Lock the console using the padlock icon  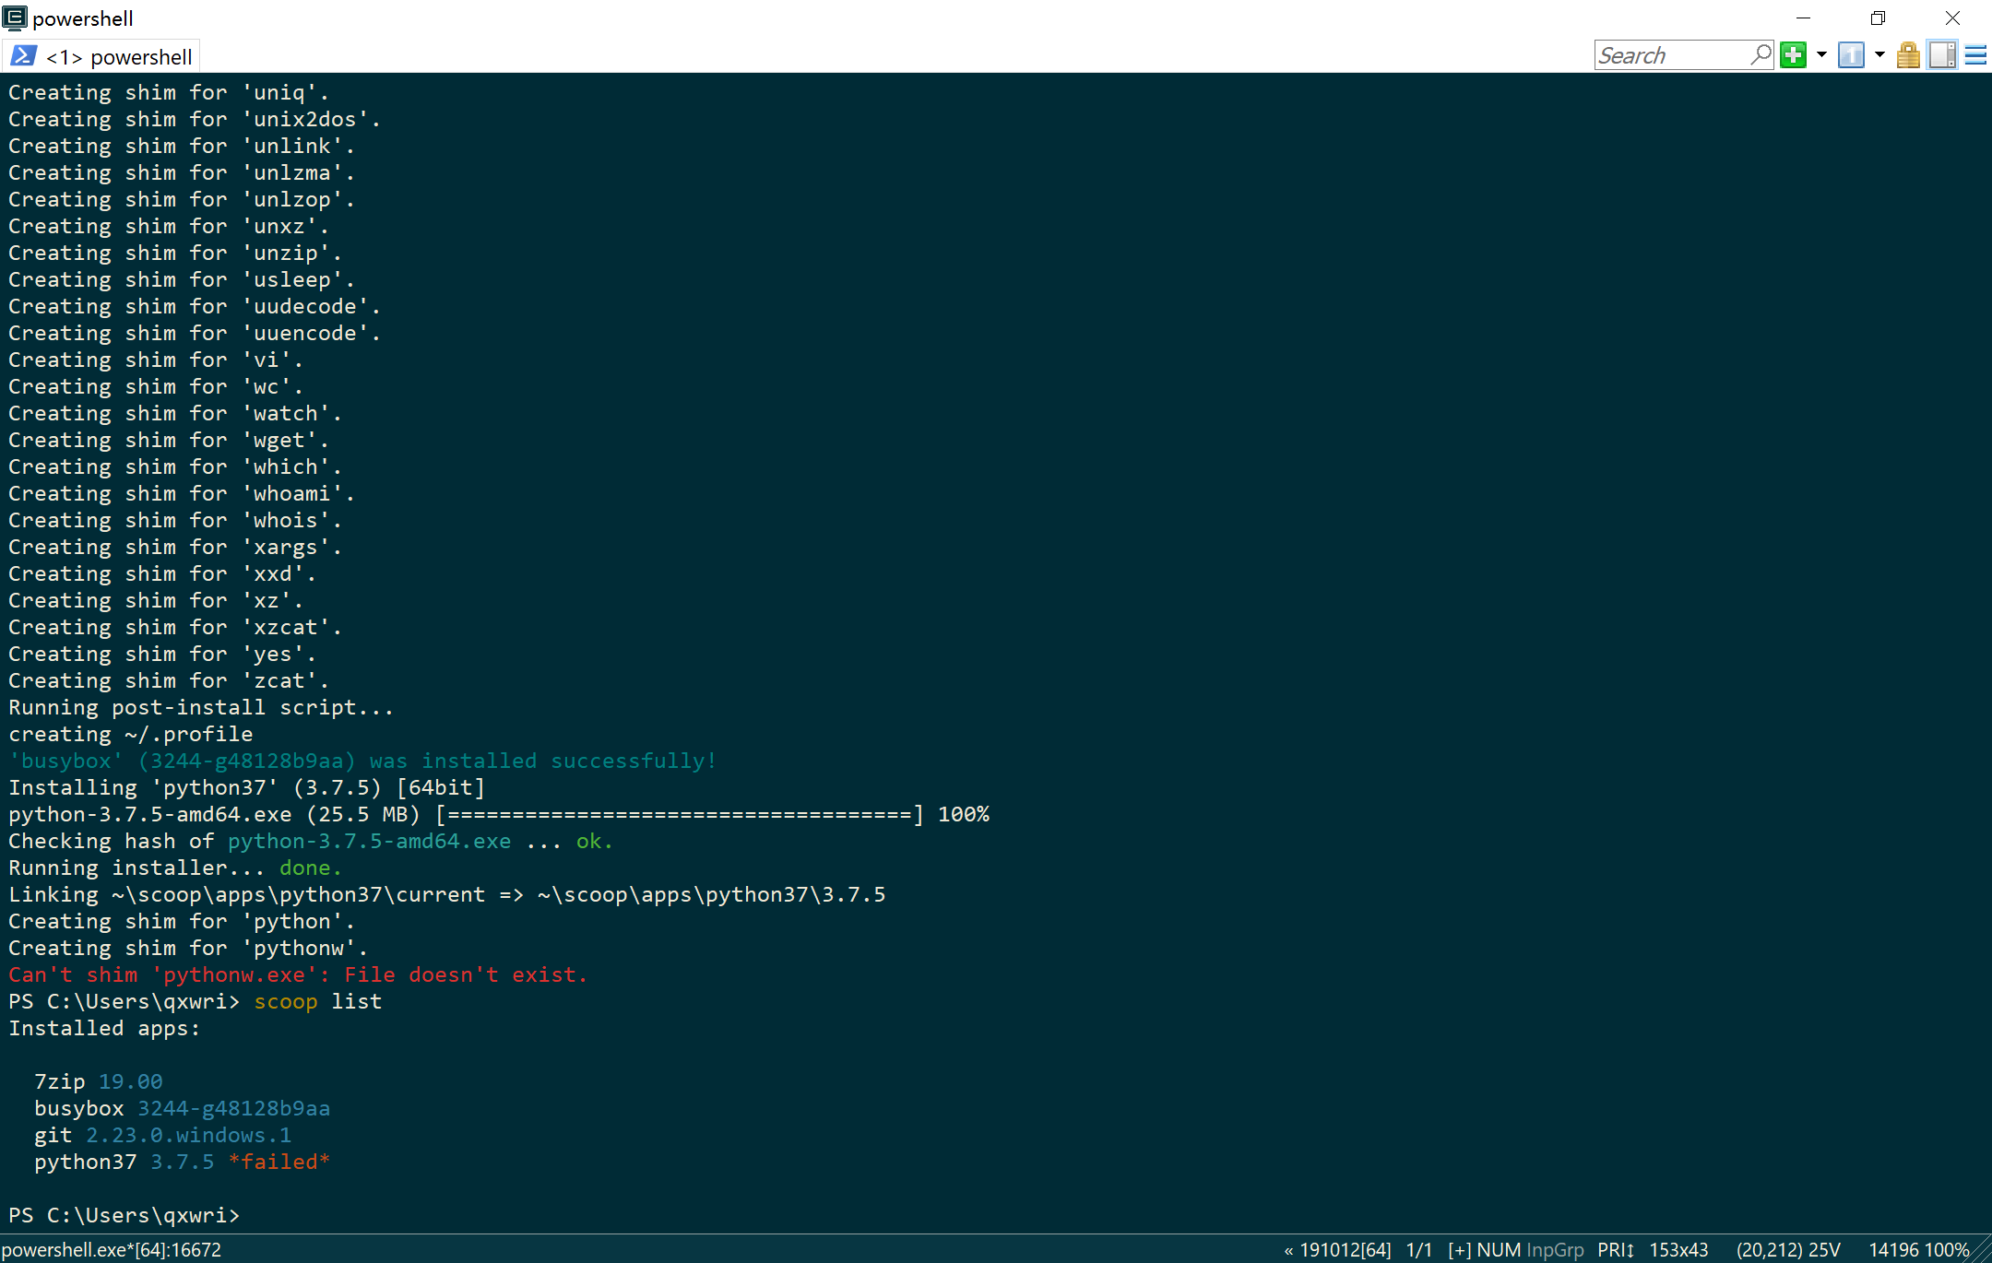[x=1907, y=54]
